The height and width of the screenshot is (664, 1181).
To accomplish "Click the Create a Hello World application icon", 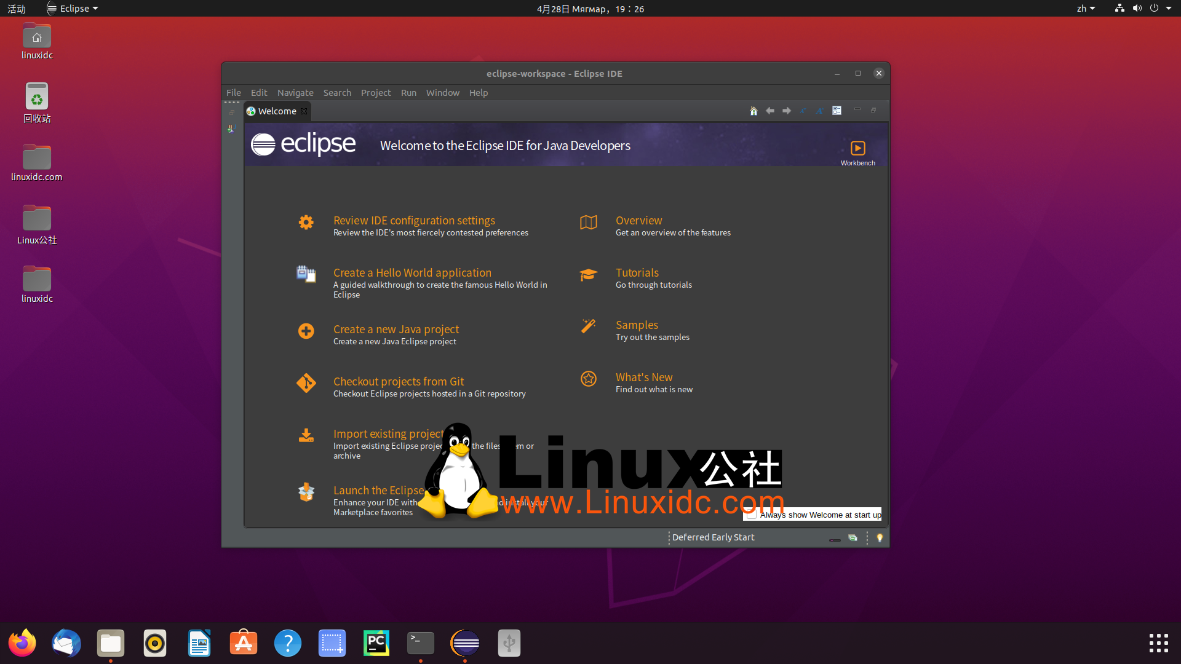I will tap(306, 274).
